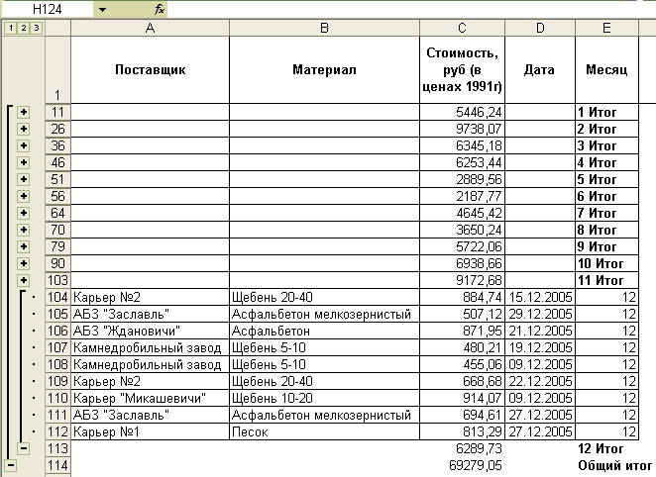Click cell with value 694,61

[462, 416]
